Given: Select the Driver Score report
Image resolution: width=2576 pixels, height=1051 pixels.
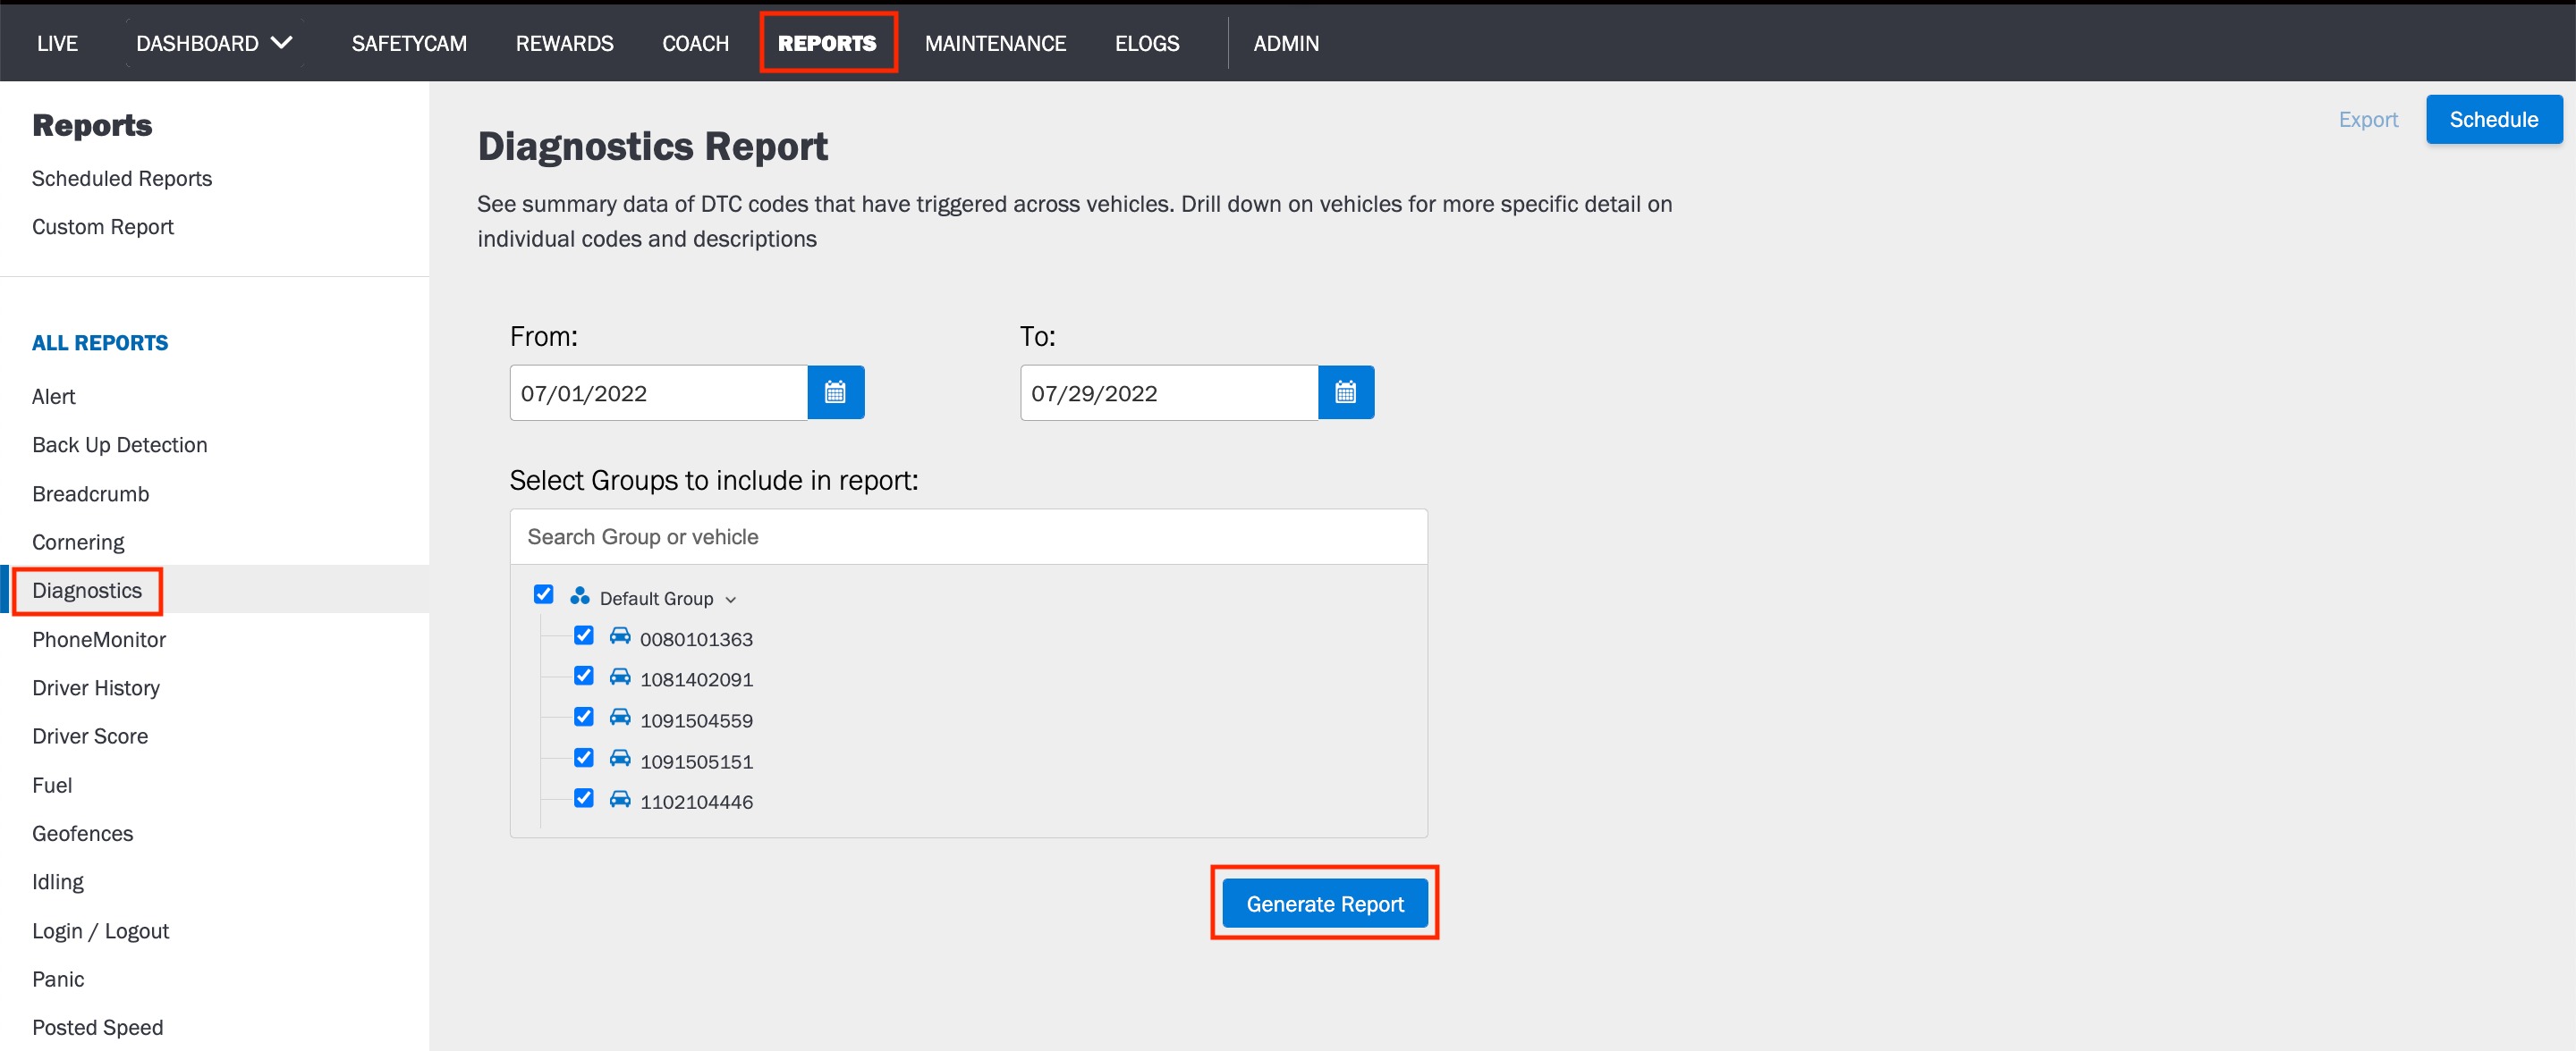Looking at the screenshot, I should (x=90, y=736).
